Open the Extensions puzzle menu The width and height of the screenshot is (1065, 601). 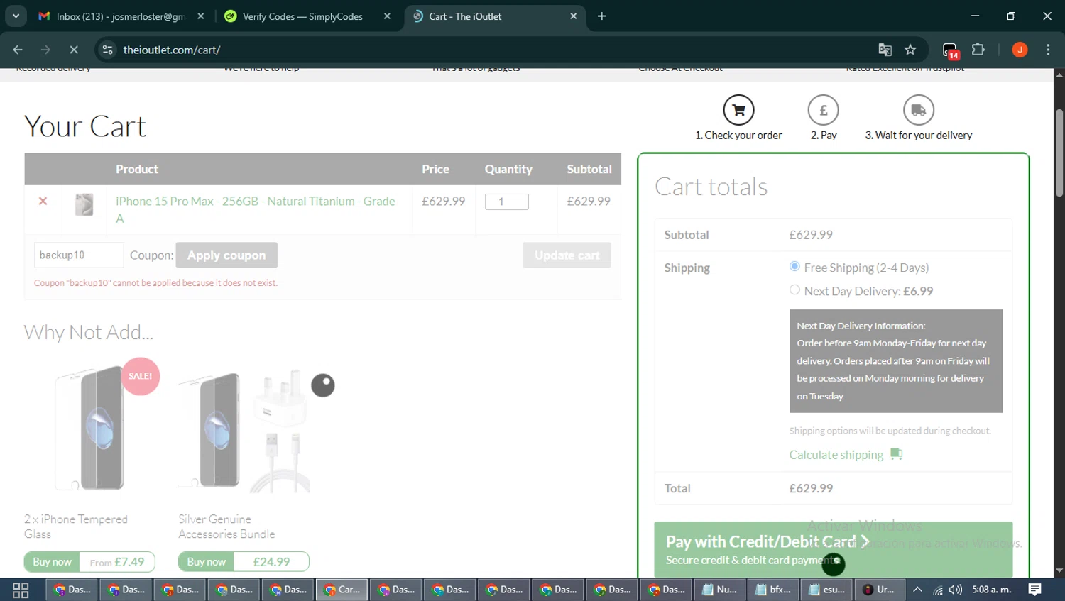point(978,50)
